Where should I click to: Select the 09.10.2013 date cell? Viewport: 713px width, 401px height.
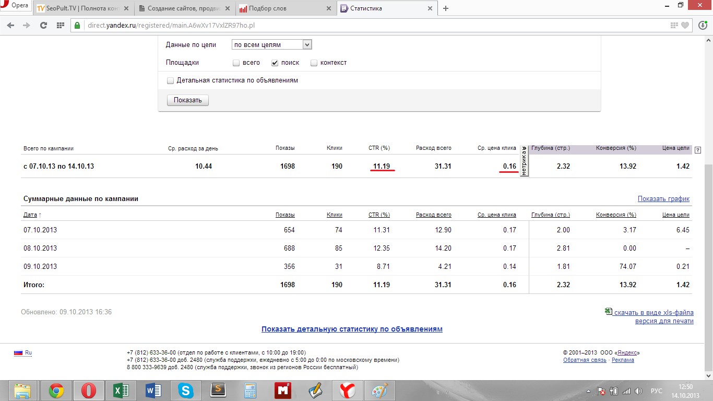pyautogui.click(x=40, y=266)
